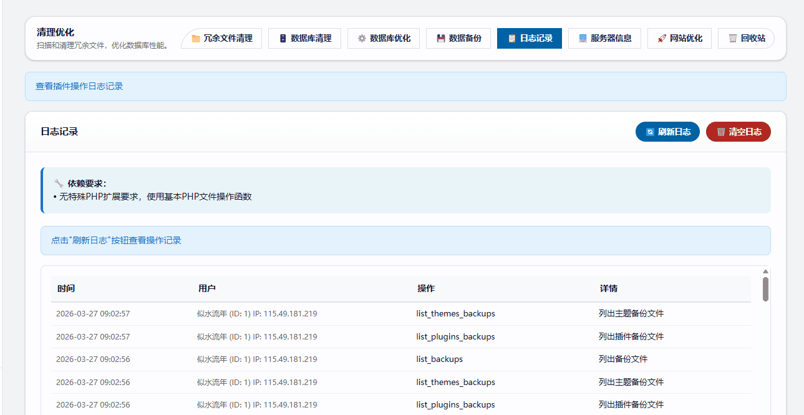Click time in the first 列出主题备份文件 row
The height and width of the screenshot is (415, 804).
(93, 313)
